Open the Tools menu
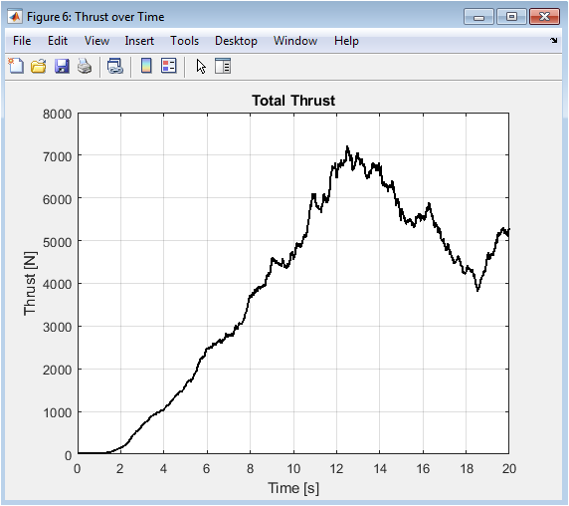The width and height of the screenshot is (569, 506). tap(185, 41)
